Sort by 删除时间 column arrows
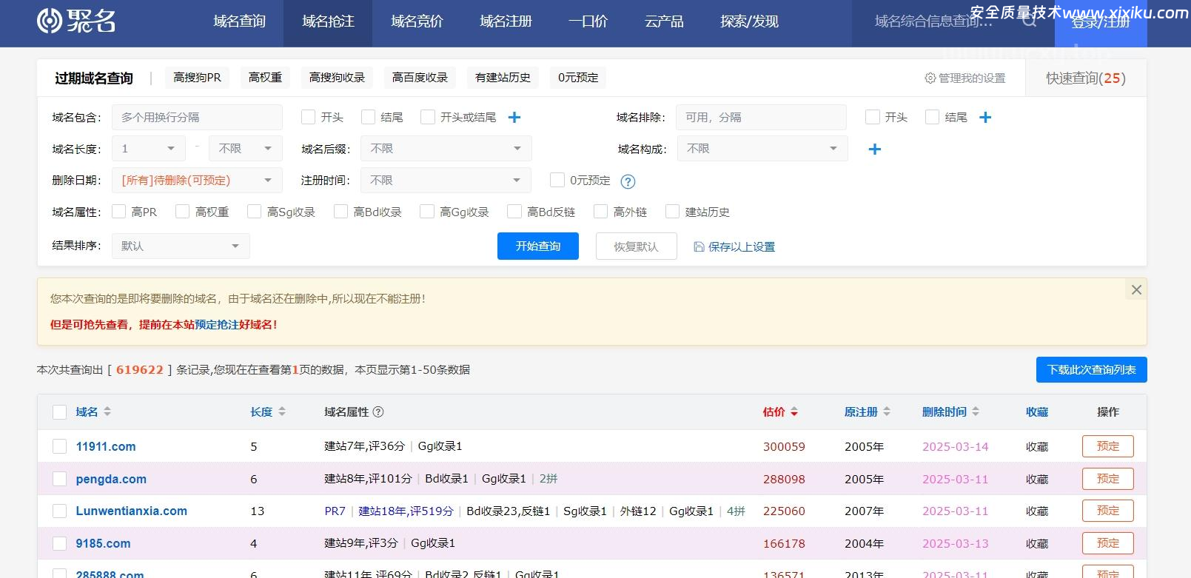Viewport: 1191px width, 578px height. point(976,412)
